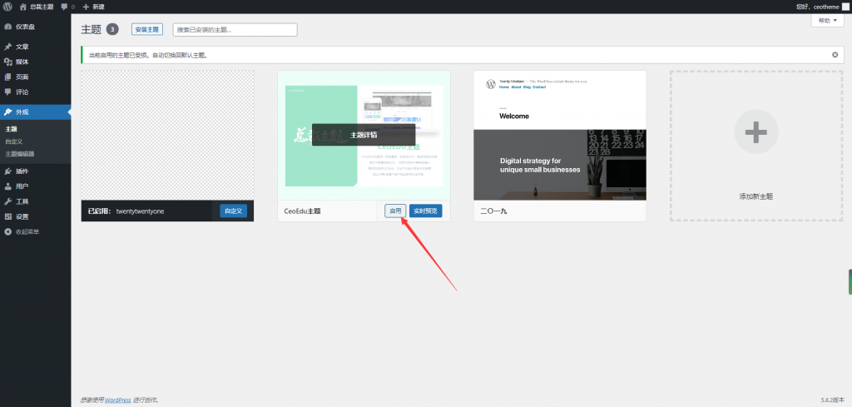
Task: Open 仪表盘 dashboard in the sidebar
Action: pos(23,27)
